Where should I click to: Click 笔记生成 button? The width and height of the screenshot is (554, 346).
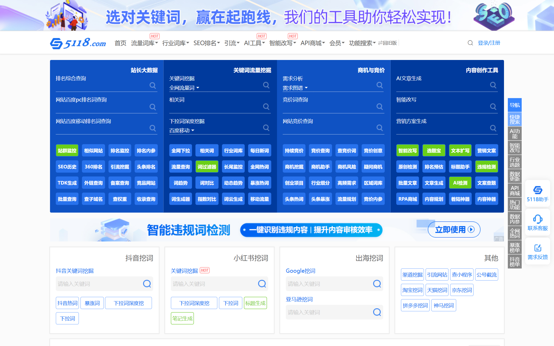pyautogui.click(x=182, y=318)
